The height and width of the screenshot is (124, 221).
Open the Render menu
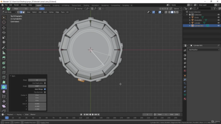(x=17, y=5)
